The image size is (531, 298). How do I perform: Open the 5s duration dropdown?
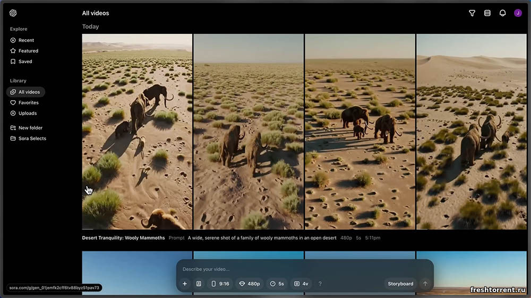point(277,284)
